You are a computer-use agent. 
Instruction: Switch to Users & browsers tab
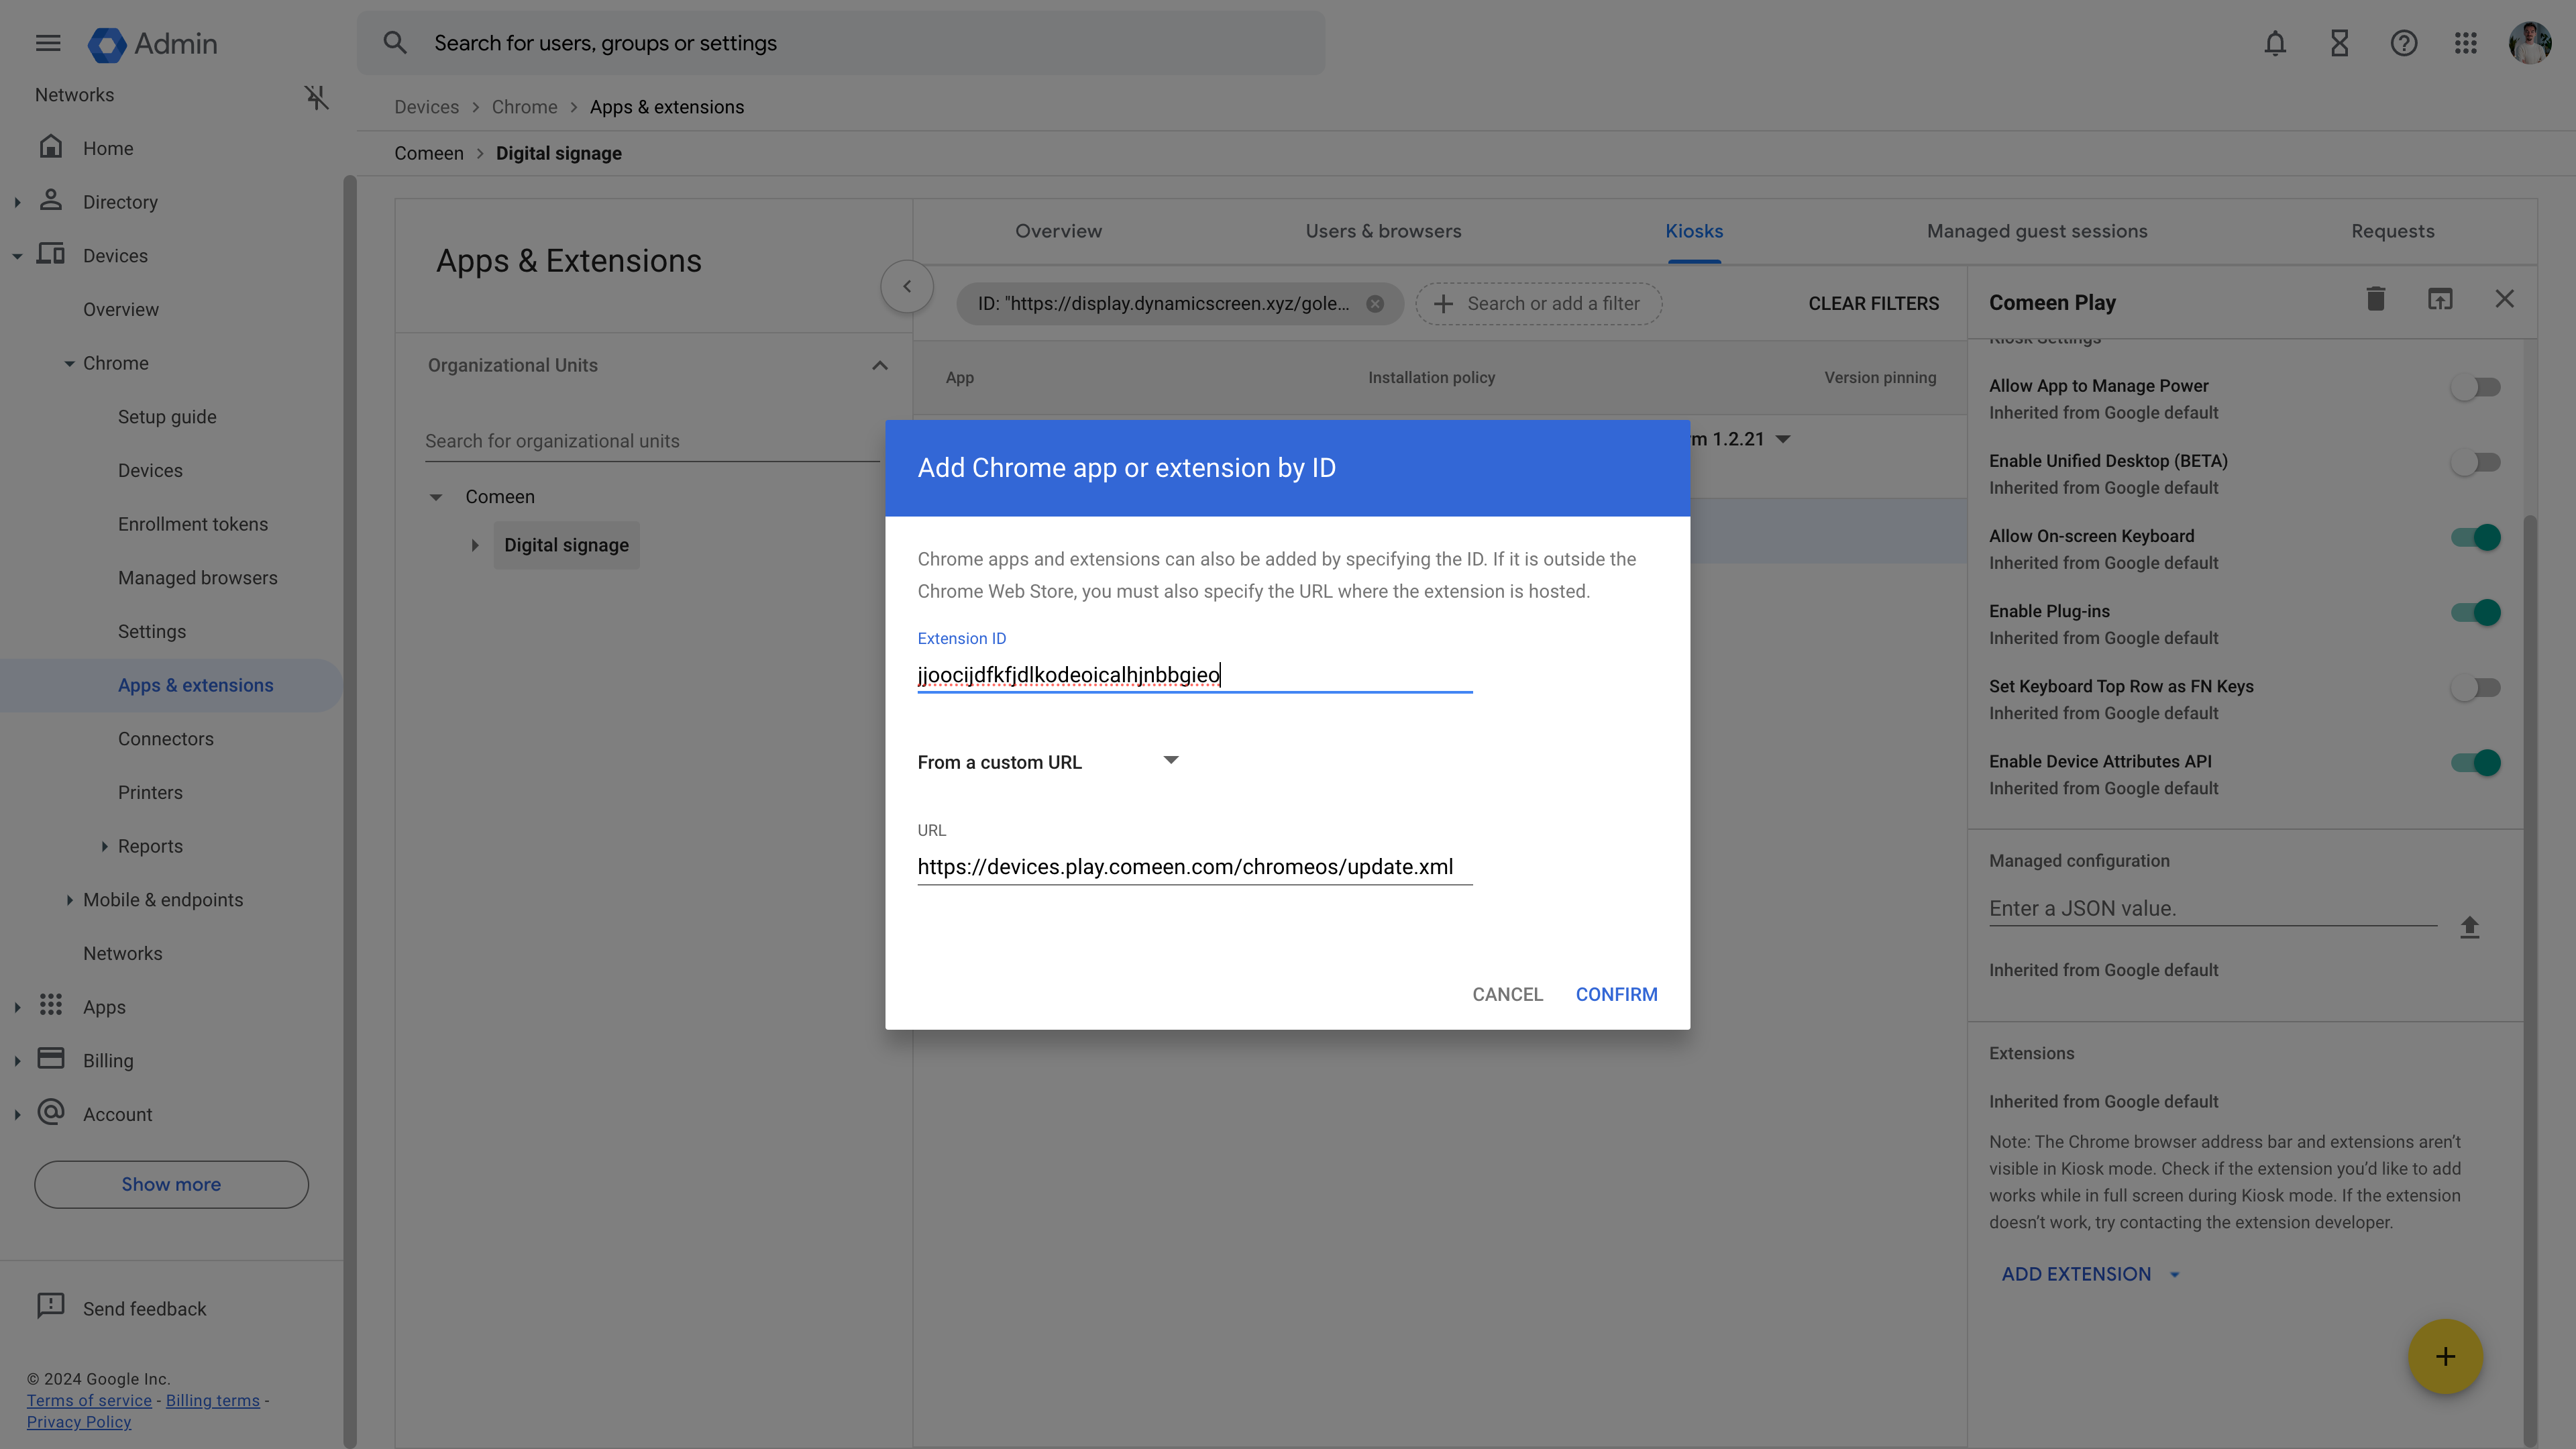(1383, 231)
